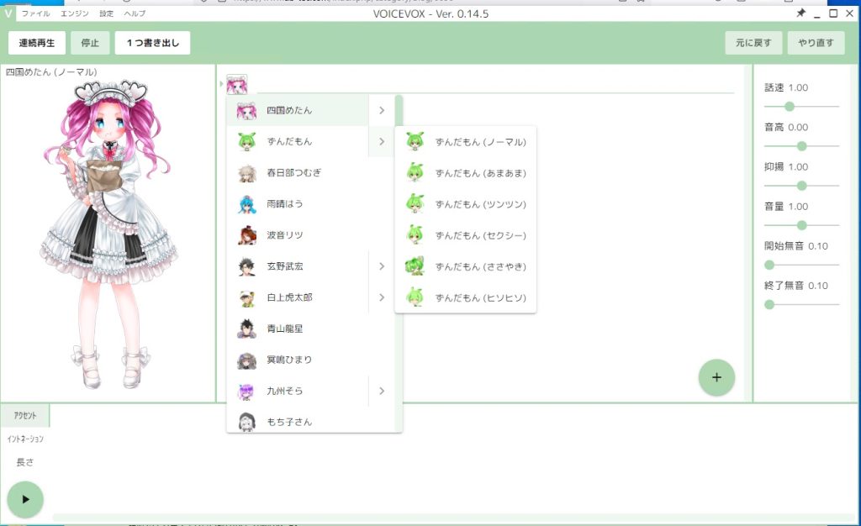The height and width of the screenshot is (526, 861).
Task: Click the ずんだもん (ヒソヒソ) style icon
Action: [415, 297]
